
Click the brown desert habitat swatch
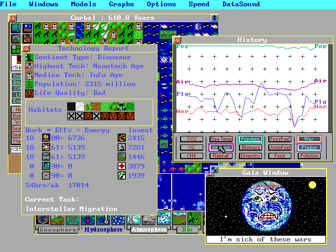click(x=97, y=107)
